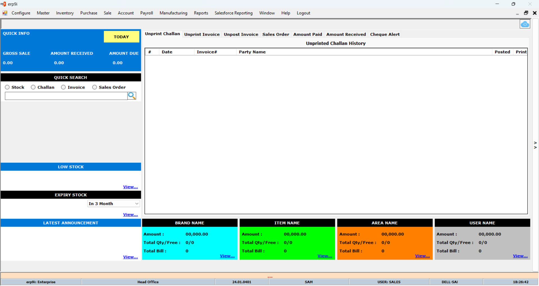The width and height of the screenshot is (539, 286).
Task: Open the Manufacturing menu
Action: 173,13
